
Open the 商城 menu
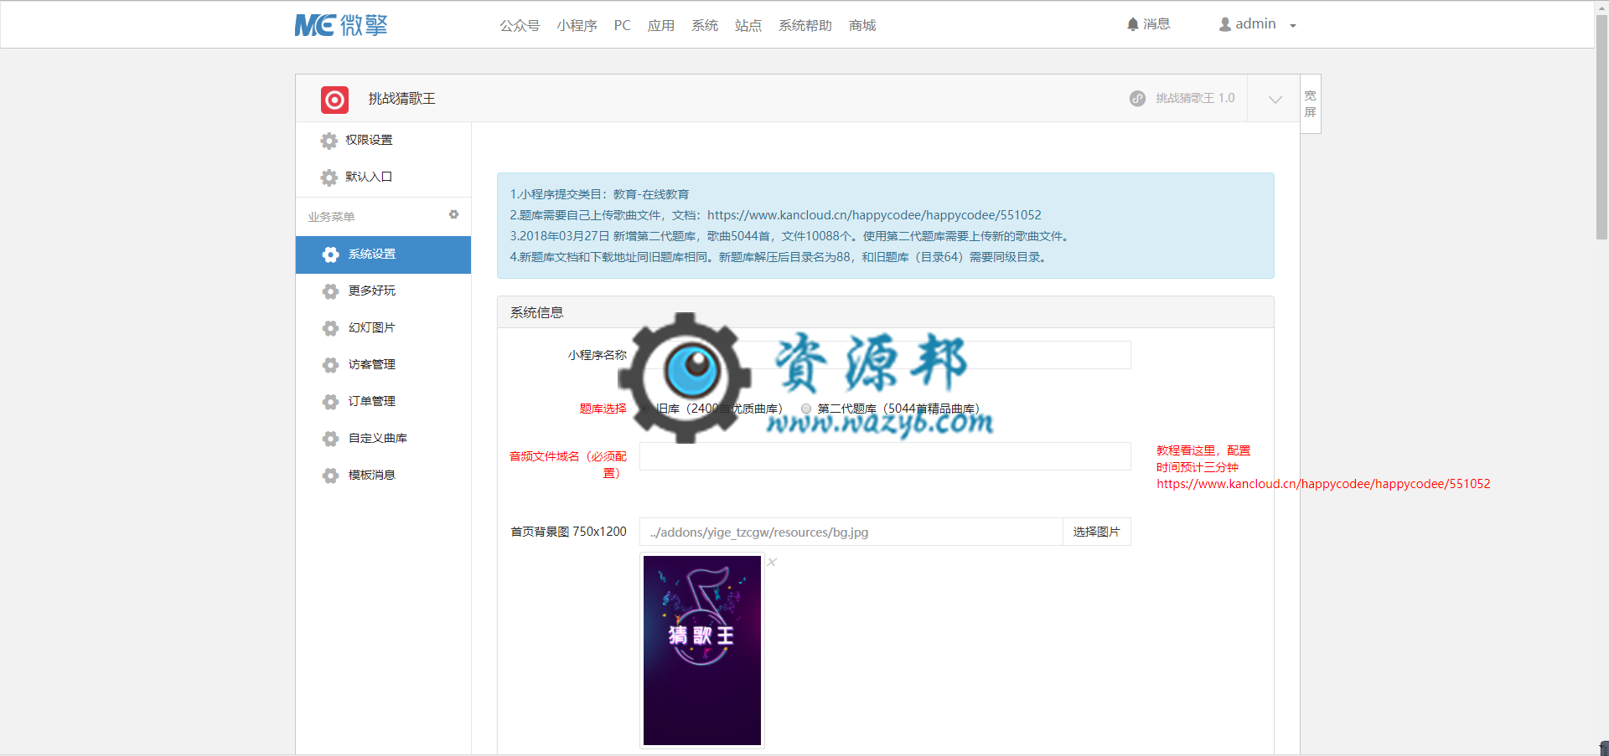click(x=862, y=26)
